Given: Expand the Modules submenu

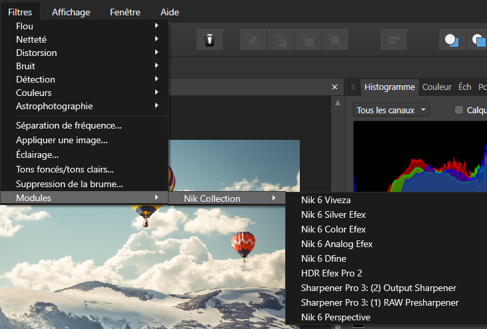Looking at the screenshot, I should click(85, 198).
